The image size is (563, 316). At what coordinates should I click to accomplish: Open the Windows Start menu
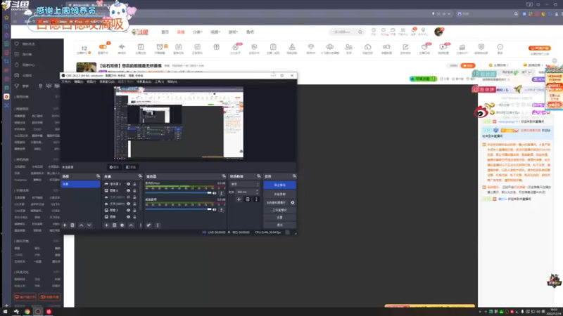click(x=5, y=312)
